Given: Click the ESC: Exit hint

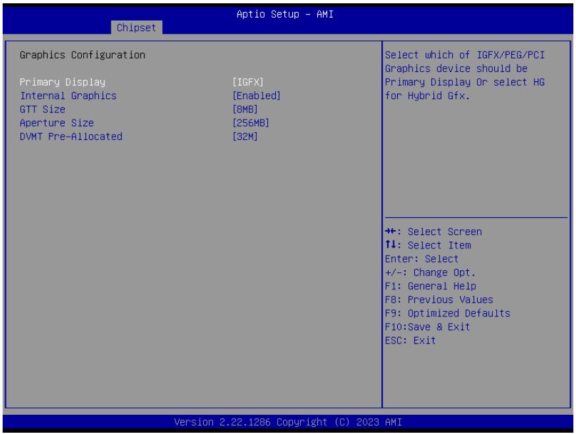Looking at the screenshot, I should 410,341.
